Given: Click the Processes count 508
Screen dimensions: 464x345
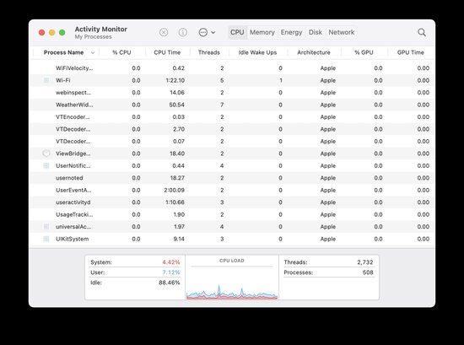Looking at the screenshot, I should pyautogui.click(x=368, y=272).
